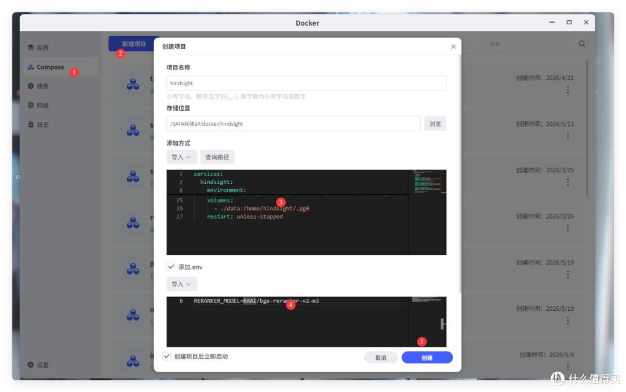Screen dimensions: 626x392
Task: Open the 导入 dropdown under 添加方式
Action: 181,157
